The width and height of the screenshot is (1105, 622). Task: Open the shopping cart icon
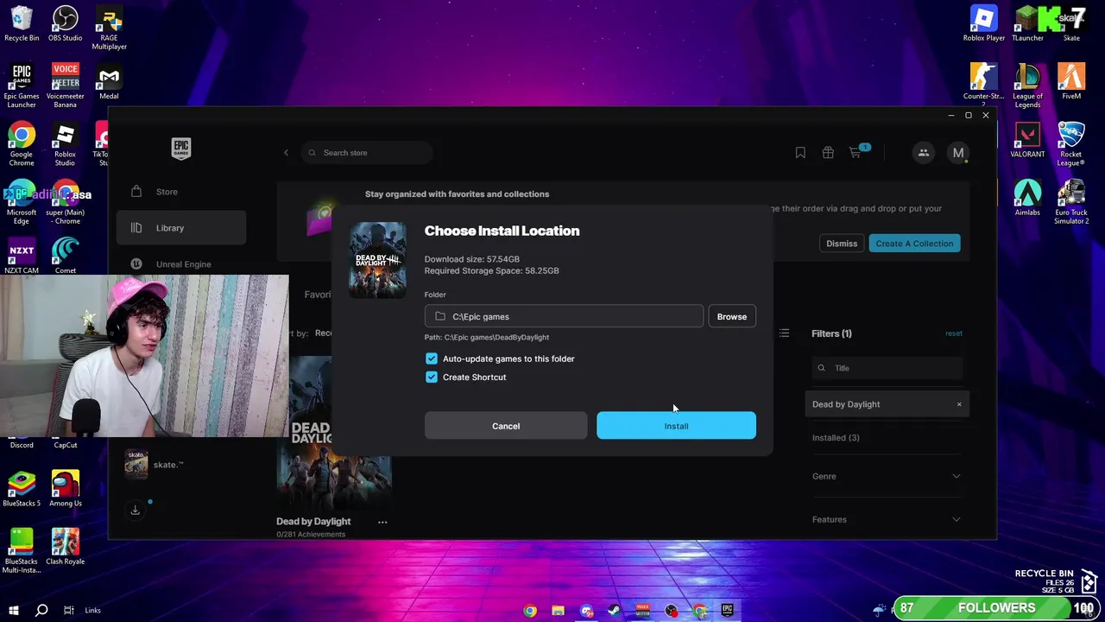pos(856,153)
